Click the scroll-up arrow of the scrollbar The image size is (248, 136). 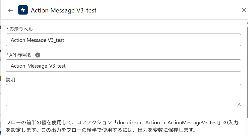pyautogui.click(x=247, y=22)
